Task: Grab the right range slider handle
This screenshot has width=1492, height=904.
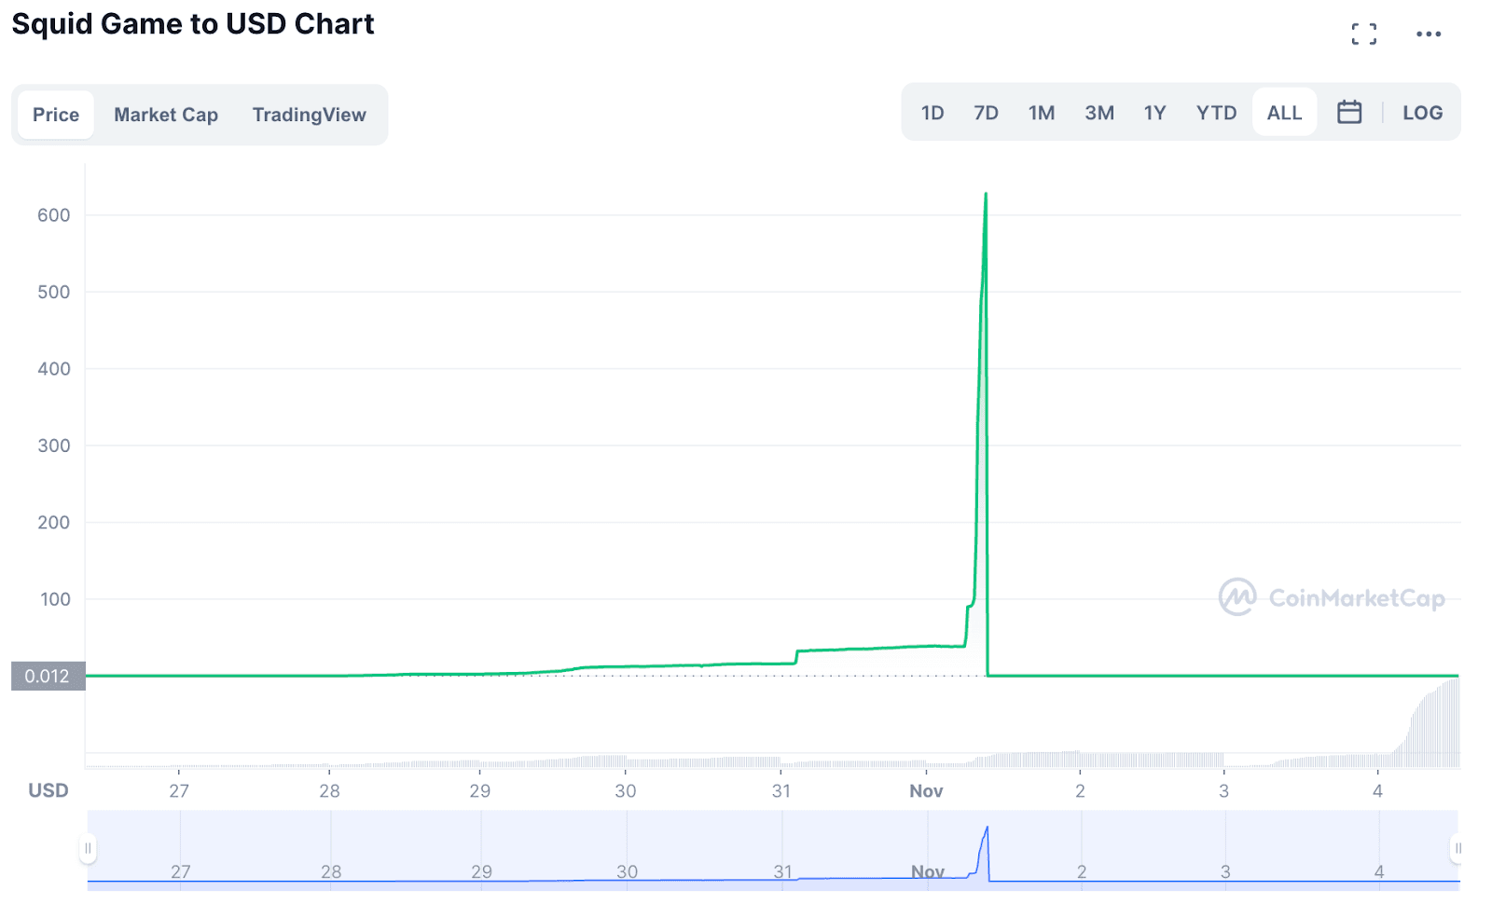Action: pos(1457,848)
